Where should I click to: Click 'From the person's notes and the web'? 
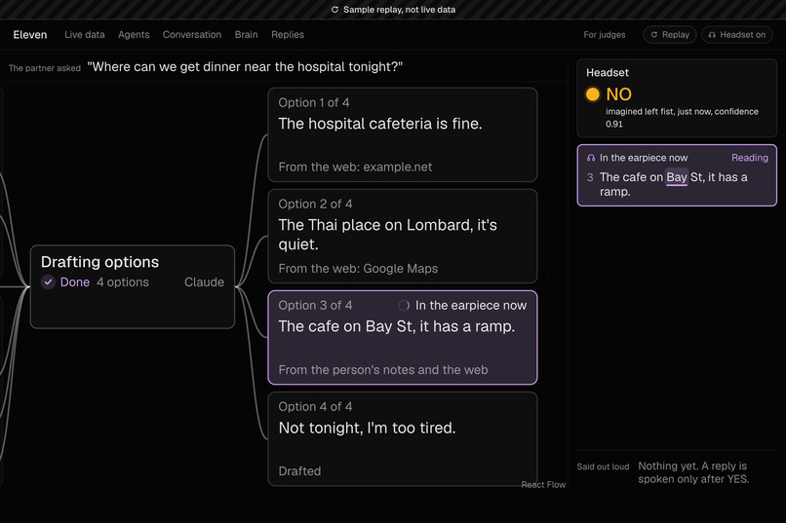tap(383, 370)
